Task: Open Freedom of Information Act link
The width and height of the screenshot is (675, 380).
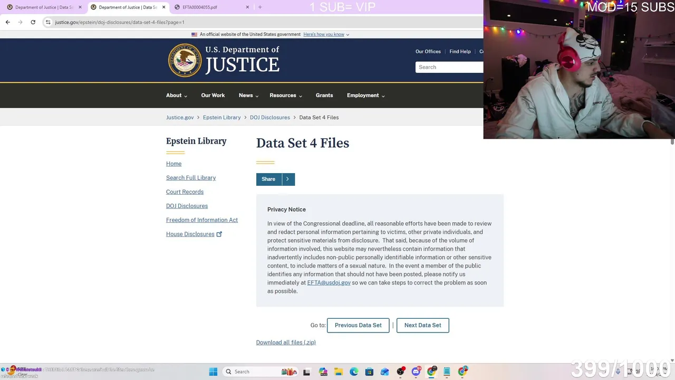Action: point(202,220)
